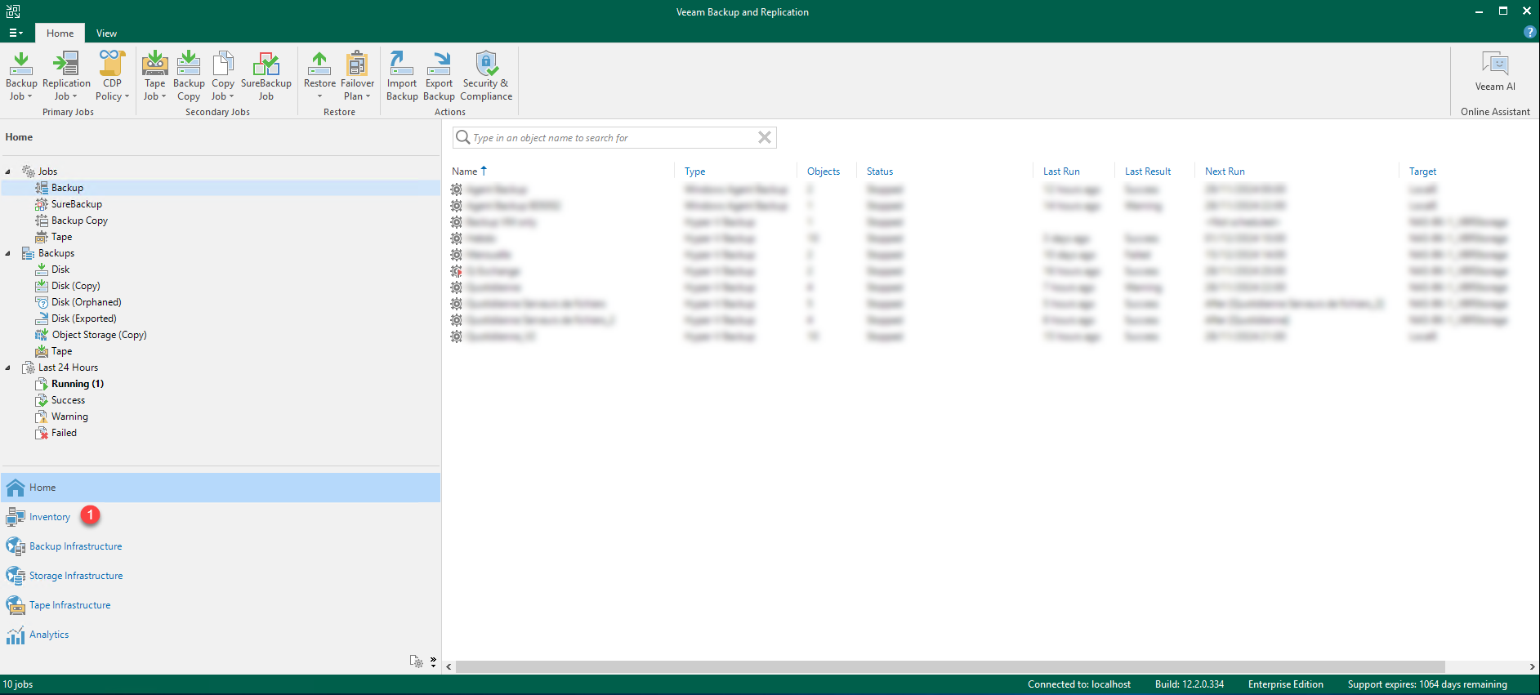Click the Search magnifier icon
The width and height of the screenshot is (1540, 695).
pyautogui.click(x=462, y=137)
